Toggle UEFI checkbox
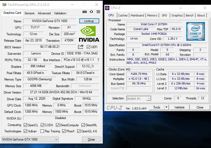Screen dimensions: 211x148 pos(89,47)
